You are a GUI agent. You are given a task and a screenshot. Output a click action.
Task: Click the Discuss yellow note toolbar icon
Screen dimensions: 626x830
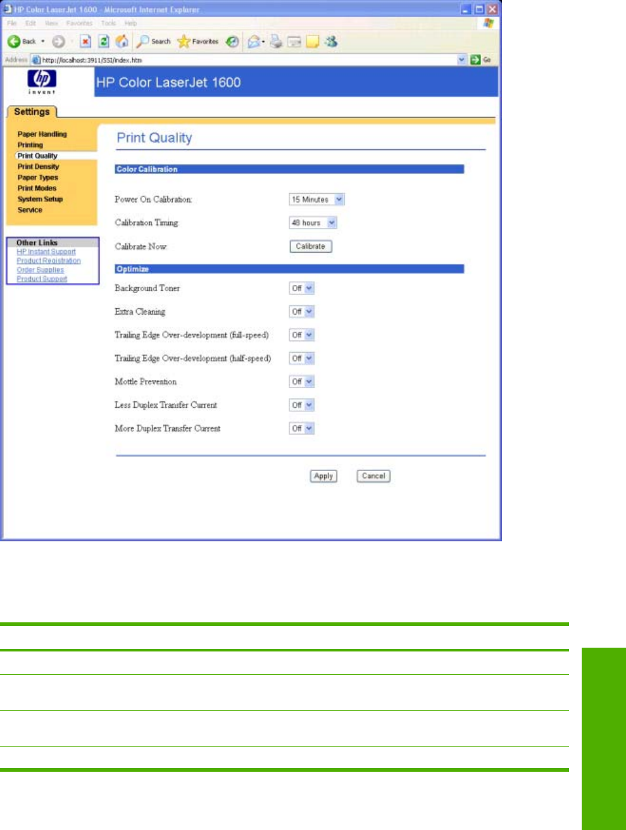tap(312, 42)
